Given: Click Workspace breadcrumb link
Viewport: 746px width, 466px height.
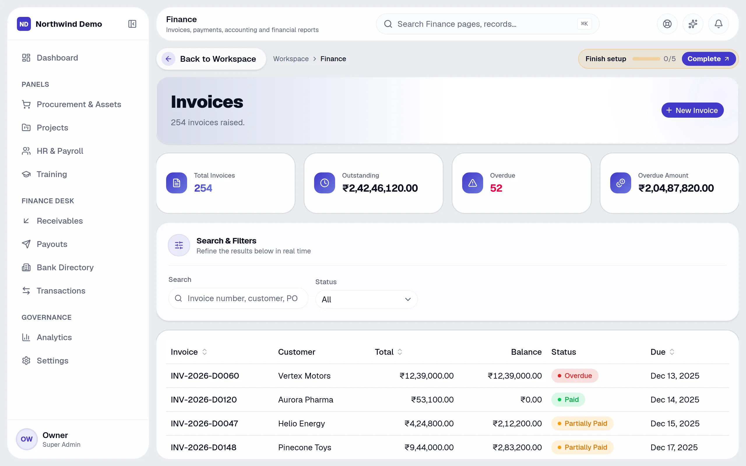Looking at the screenshot, I should click(x=291, y=59).
